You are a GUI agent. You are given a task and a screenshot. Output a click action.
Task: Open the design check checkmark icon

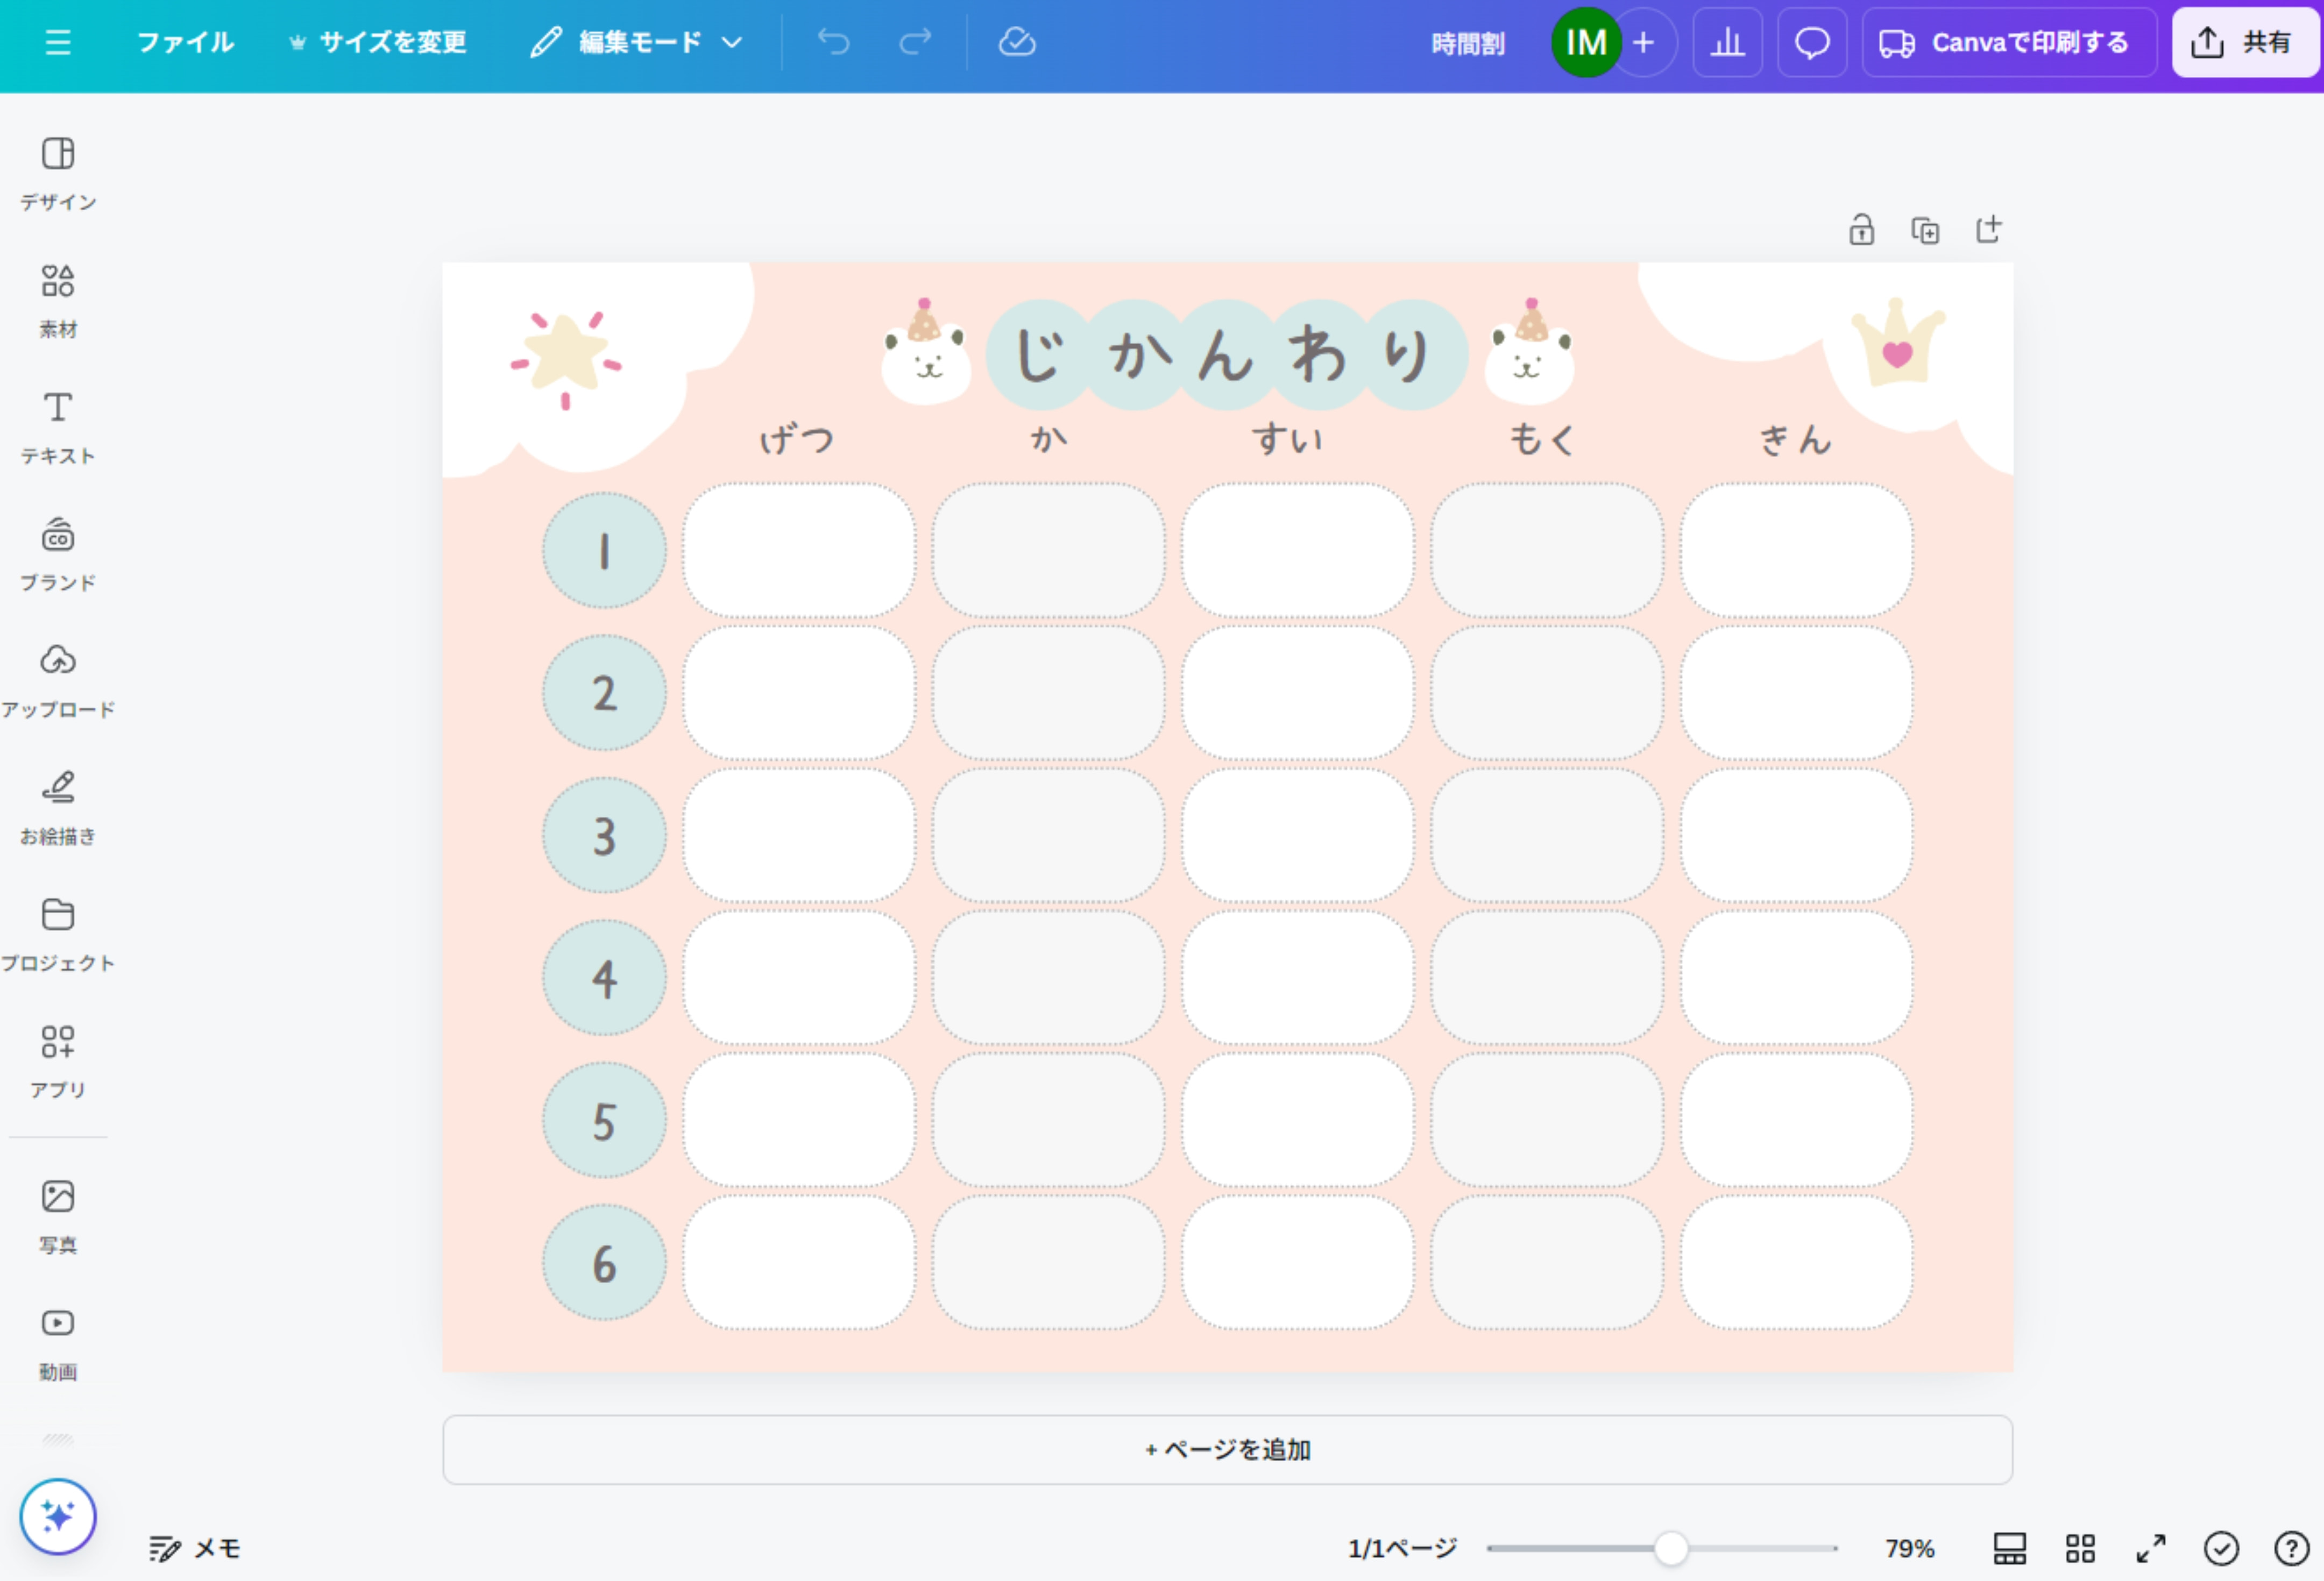pyautogui.click(x=2221, y=1548)
